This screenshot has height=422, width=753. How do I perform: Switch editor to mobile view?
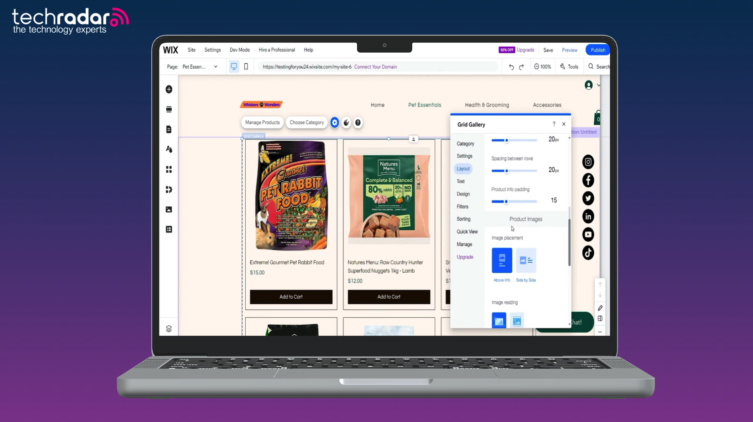[246, 66]
